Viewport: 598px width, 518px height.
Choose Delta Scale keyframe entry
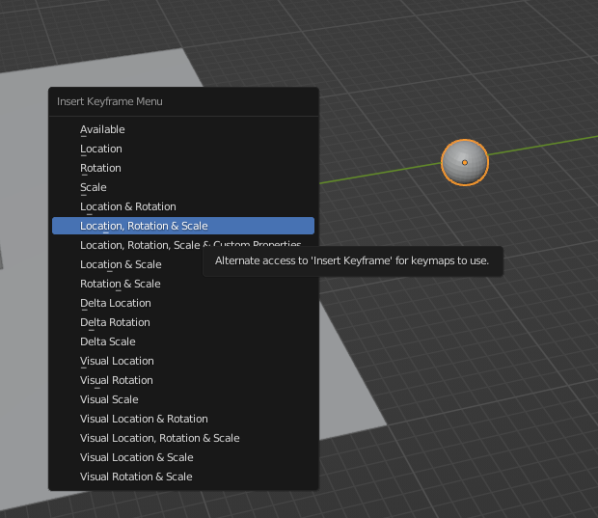183,341
